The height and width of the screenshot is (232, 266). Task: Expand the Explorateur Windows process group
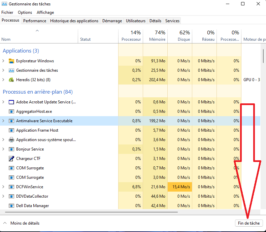[3, 61]
